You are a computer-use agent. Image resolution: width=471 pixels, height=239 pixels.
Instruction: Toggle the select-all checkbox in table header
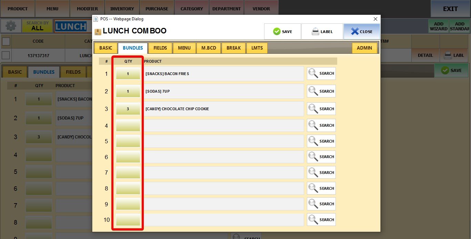coord(6,41)
